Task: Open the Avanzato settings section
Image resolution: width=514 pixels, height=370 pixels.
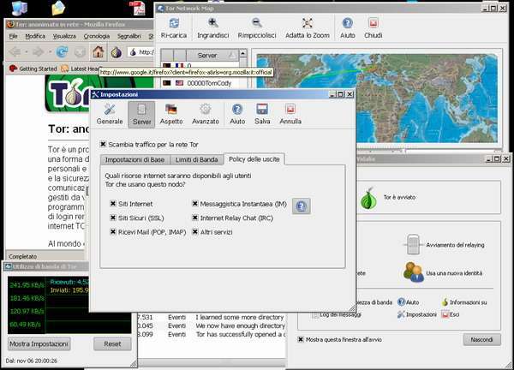Action: pyautogui.click(x=205, y=113)
